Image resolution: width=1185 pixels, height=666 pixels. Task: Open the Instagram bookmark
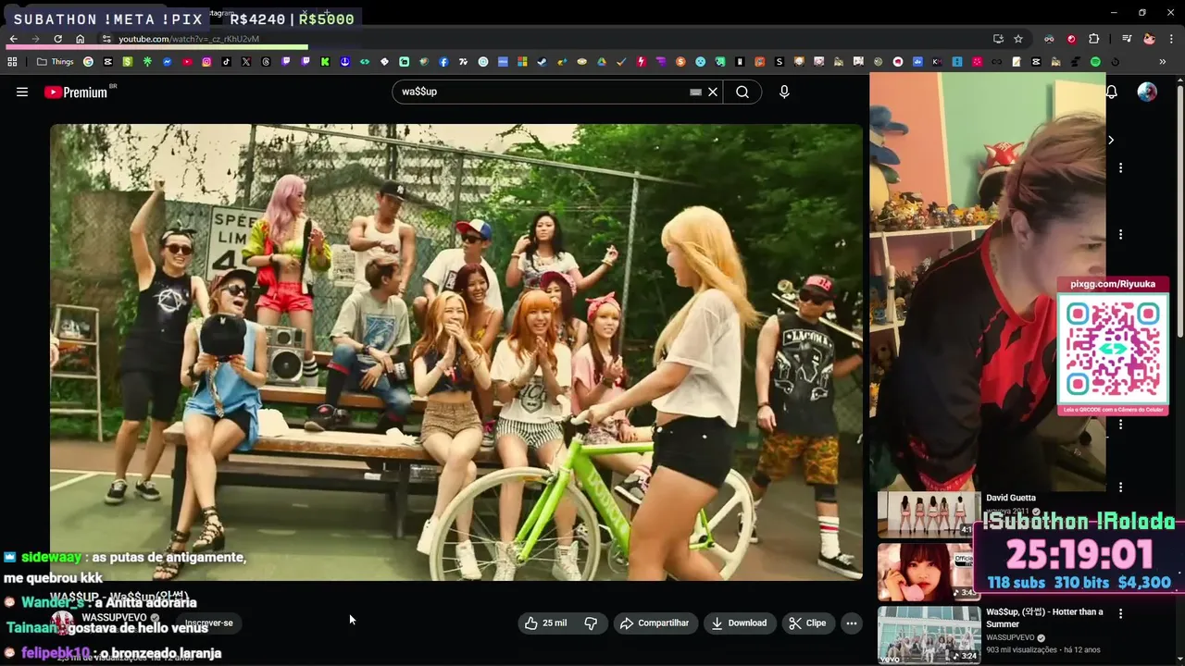pos(206,62)
